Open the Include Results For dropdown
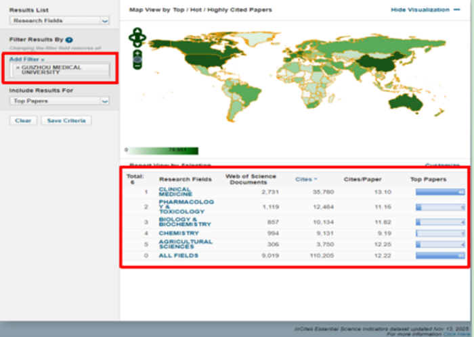This screenshot has width=474, height=337. (x=104, y=101)
